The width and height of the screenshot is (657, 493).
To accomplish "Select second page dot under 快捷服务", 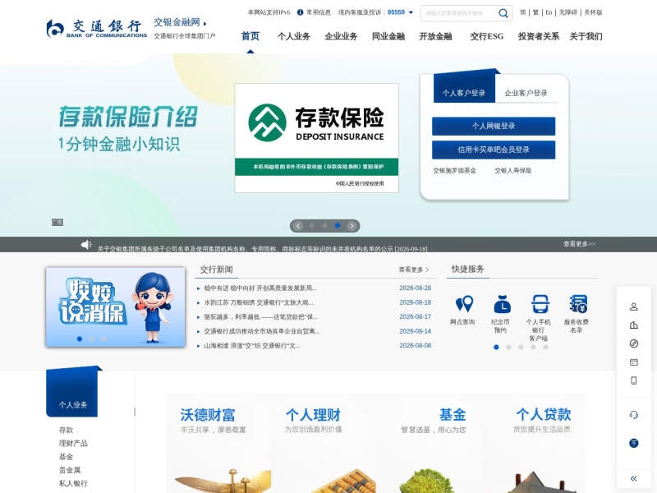I will pyautogui.click(x=508, y=347).
